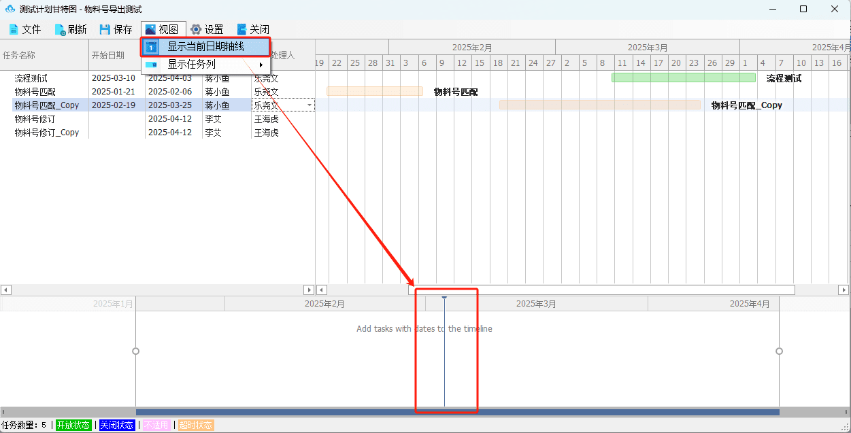Toggle the 关闭状态 blue legend label
Image resolution: width=851 pixels, height=433 pixels.
tap(118, 426)
